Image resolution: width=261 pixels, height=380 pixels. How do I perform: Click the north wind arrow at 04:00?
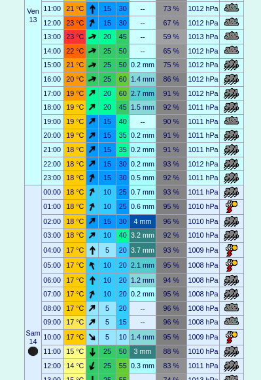coord(92,250)
